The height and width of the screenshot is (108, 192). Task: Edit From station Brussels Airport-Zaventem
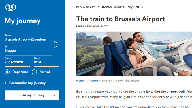tap(28, 39)
